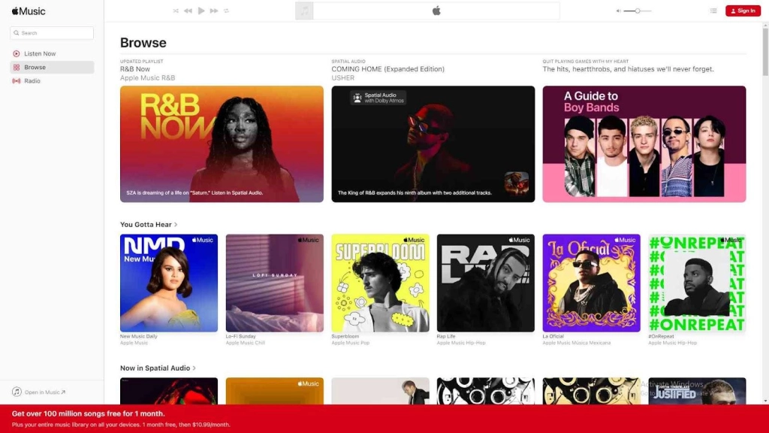Screen dimensions: 769x433
Task: Open La Oficial playlist cover
Action: [x=592, y=283]
